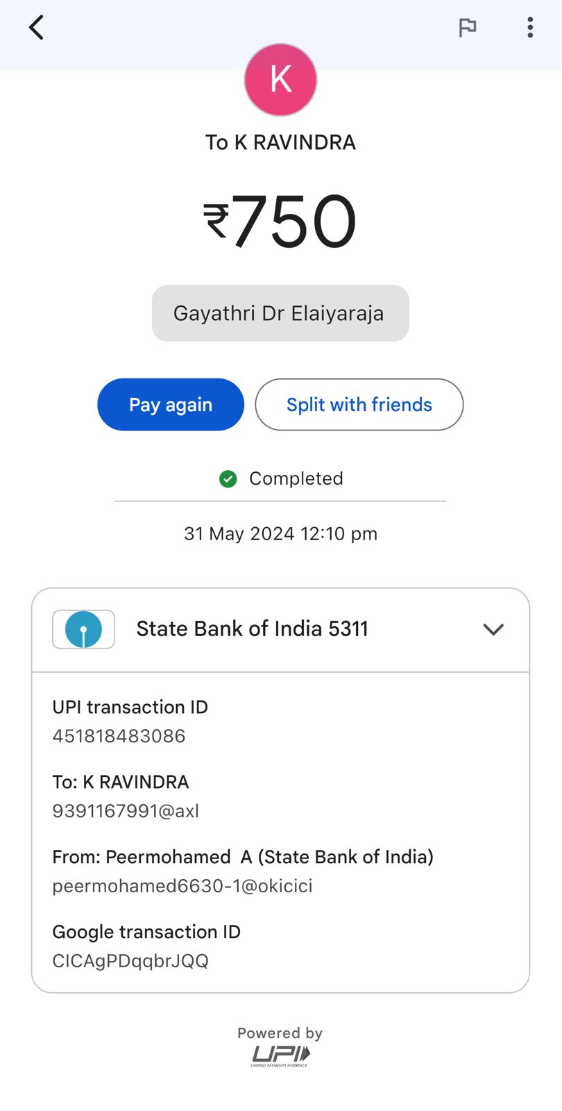Tap the back arrow icon
Screen dimensions: 562x1111
(37, 28)
